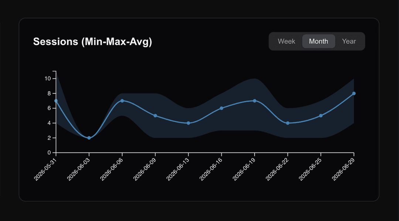Click the data point for 2026-06-16
The height and width of the screenshot is (221, 399).
221,108
